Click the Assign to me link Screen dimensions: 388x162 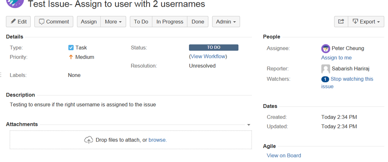[336, 57]
